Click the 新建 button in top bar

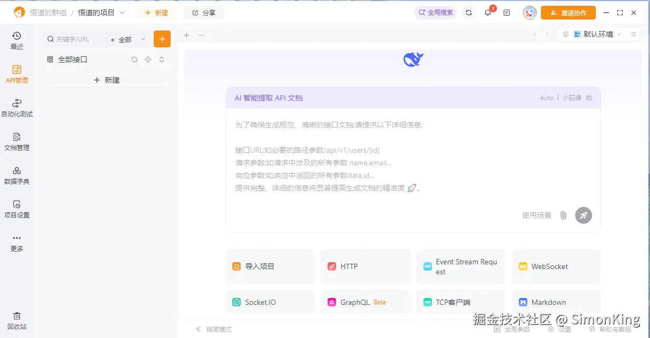tap(156, 13)
